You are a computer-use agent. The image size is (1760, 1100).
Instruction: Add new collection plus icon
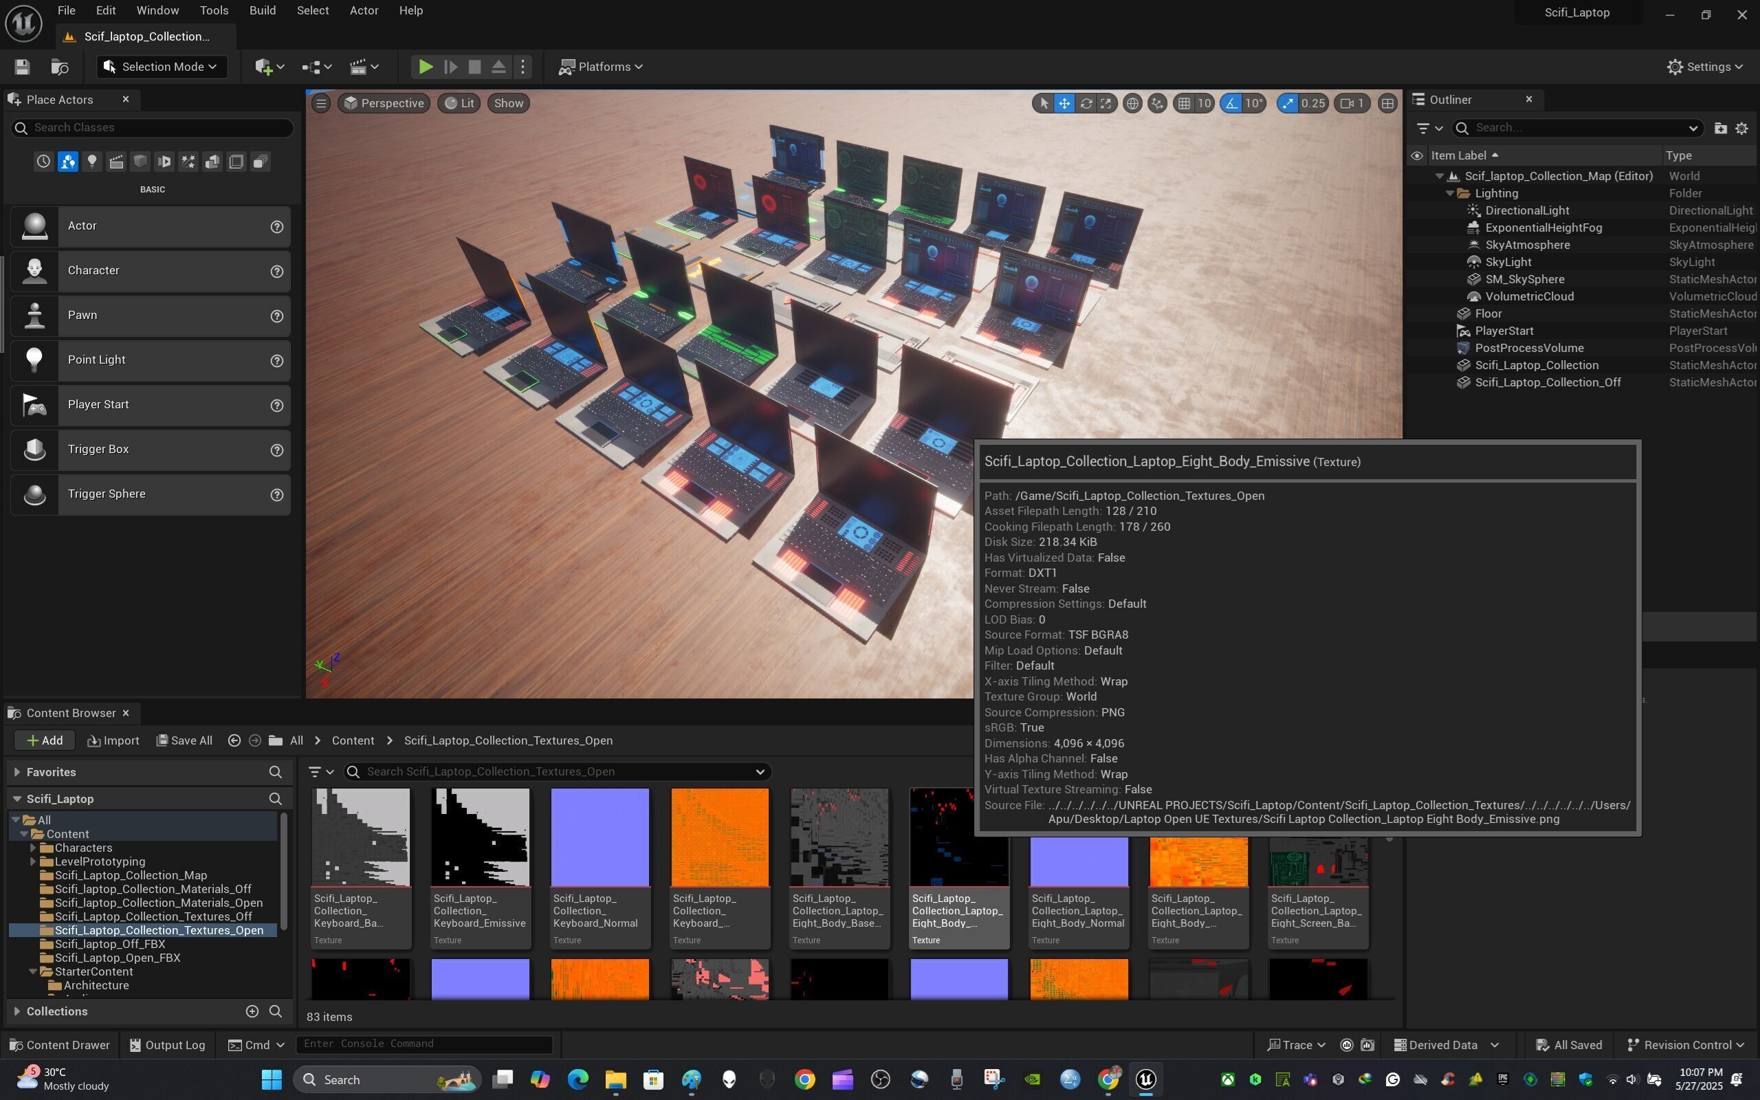coord(252,1011)
